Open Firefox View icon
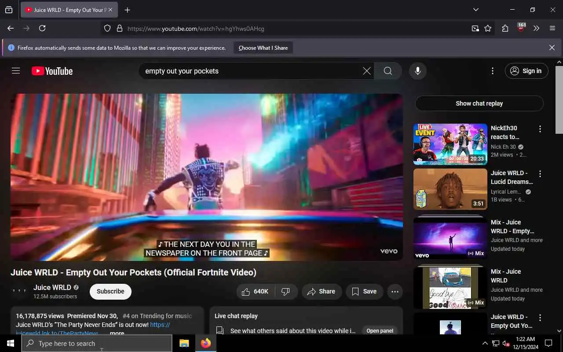The height and width of the screenshot is (352, 563). [9, 10]
